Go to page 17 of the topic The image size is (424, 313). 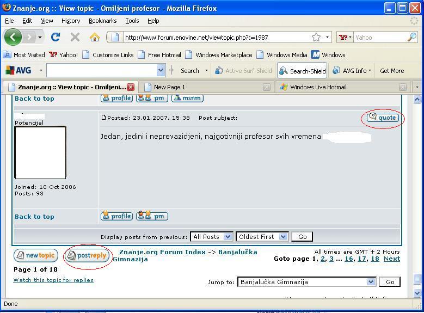click(x=361, y=259)
